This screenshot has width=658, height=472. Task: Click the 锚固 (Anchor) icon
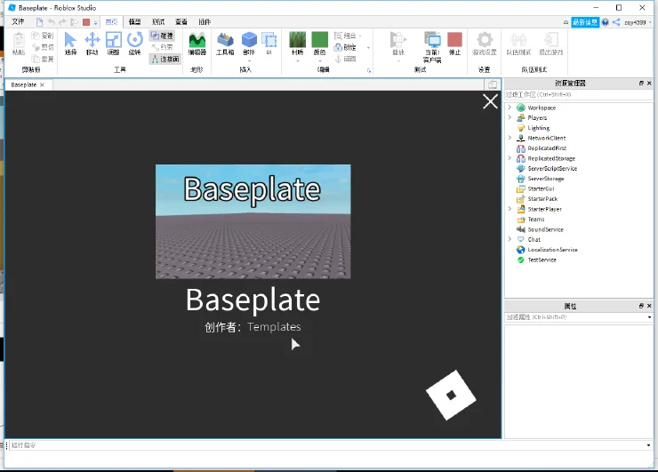338,59
